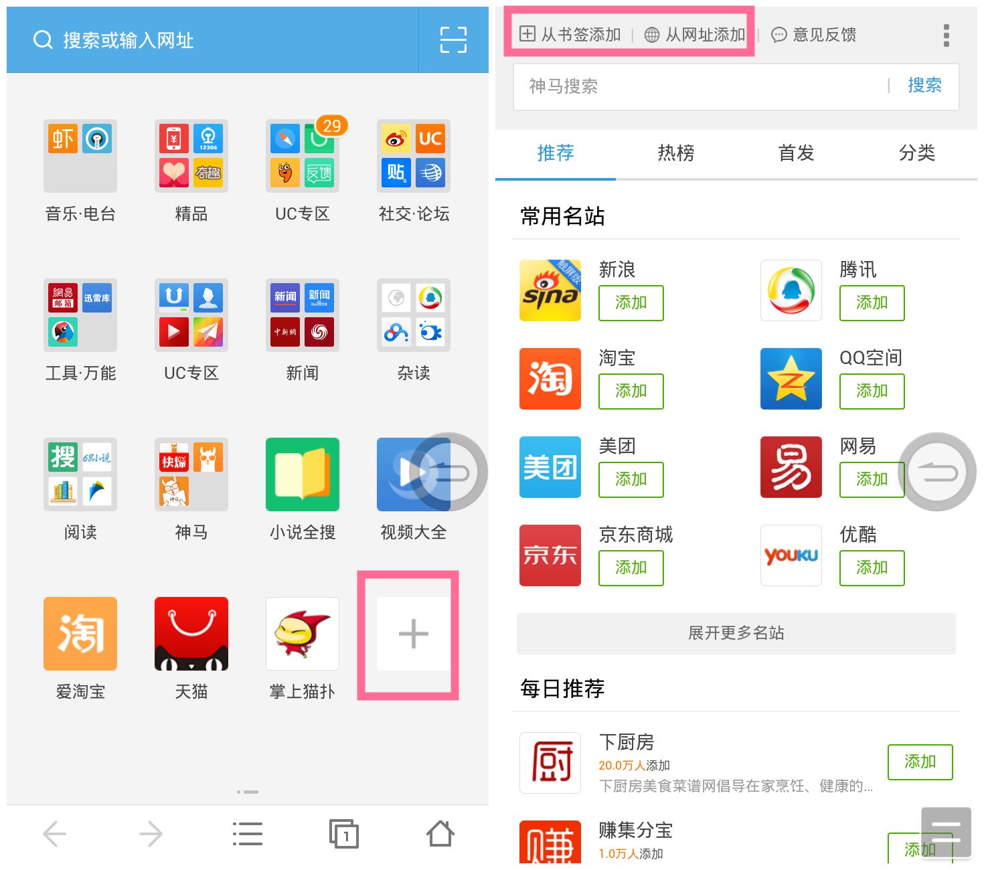Launch the 小说全搜 app icon
Viewport: 984px width, 870px height.
click(x=303, y=474)
